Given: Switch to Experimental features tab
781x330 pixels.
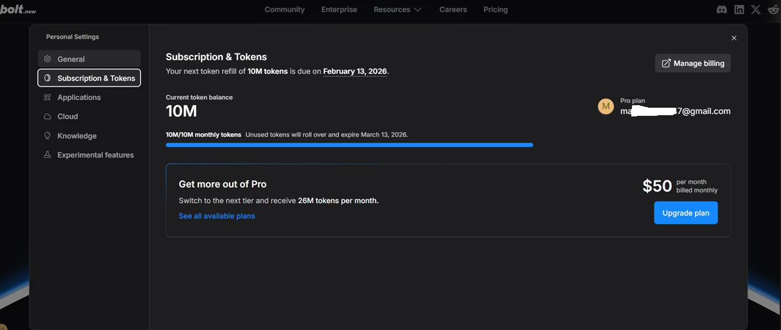Looking at the screenshot, I should 89,155.
